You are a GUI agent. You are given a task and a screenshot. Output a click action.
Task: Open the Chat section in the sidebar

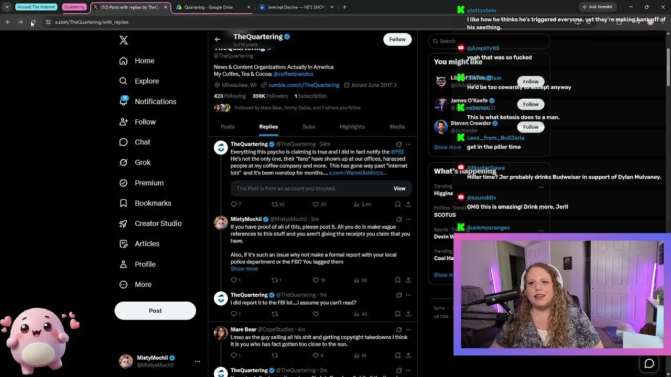click(x=135, y=142)
